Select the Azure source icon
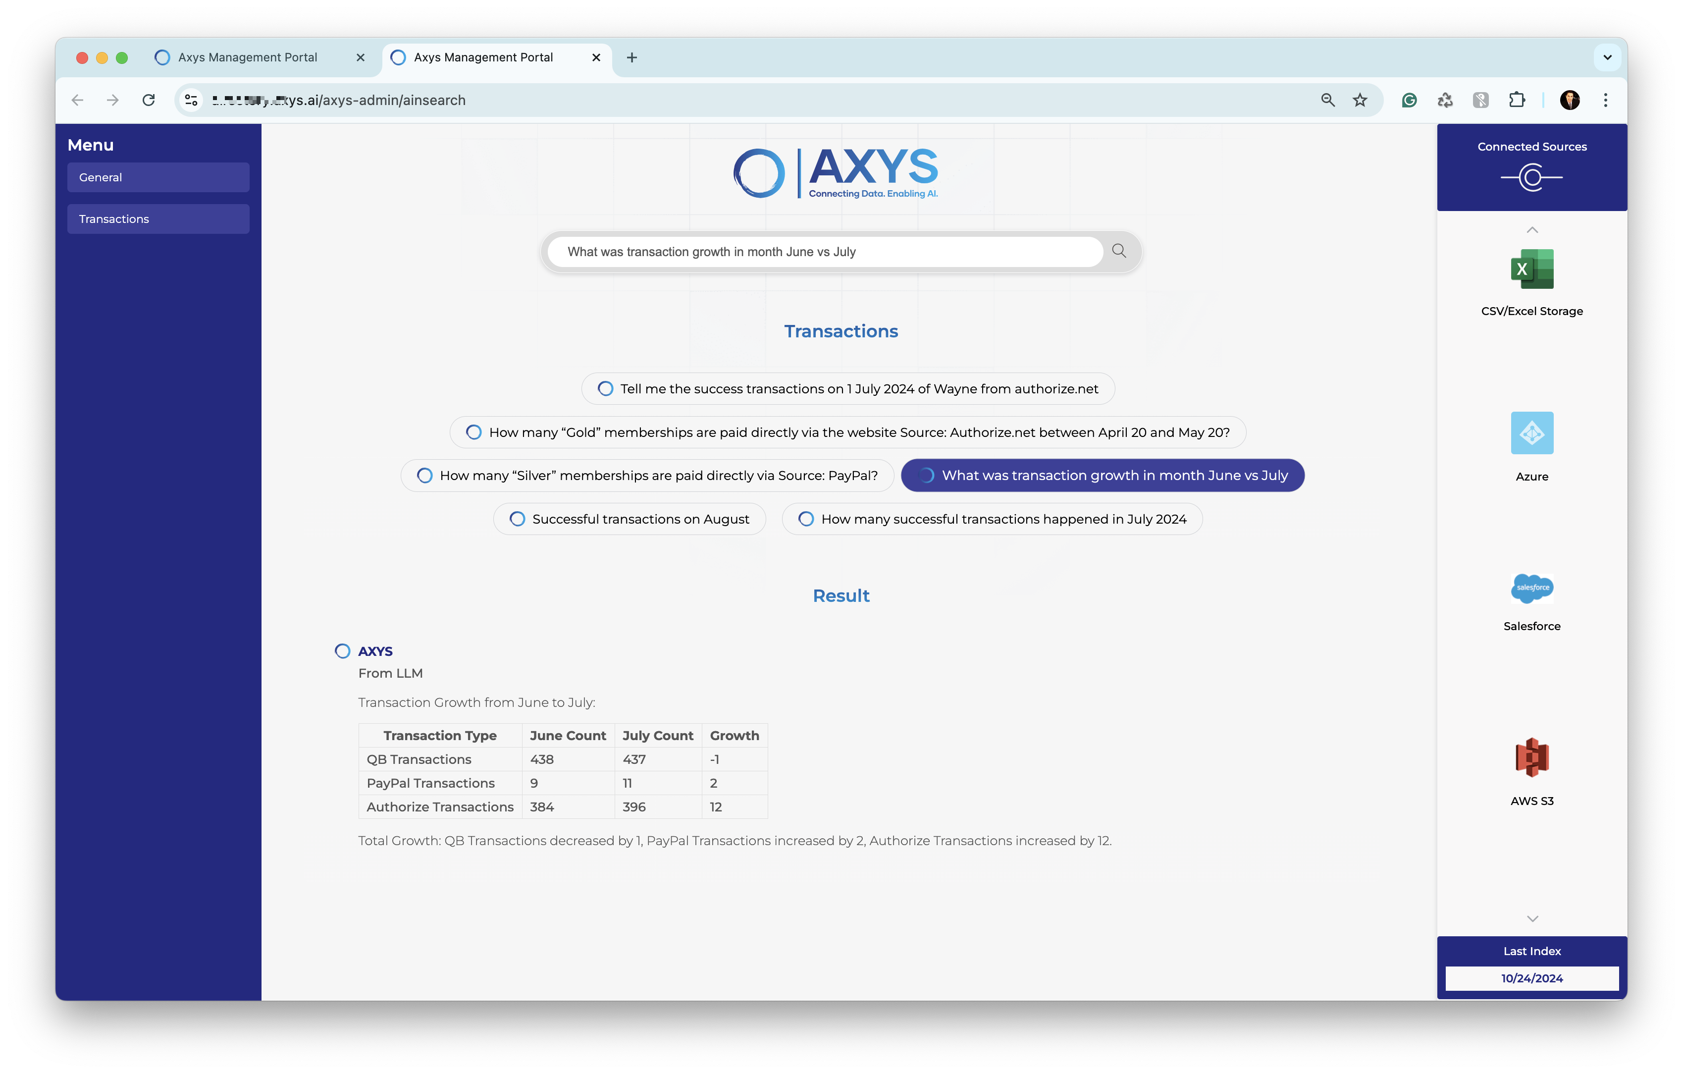The height and width of the screenshot is (1074, 1683). tap(1531, 433)
